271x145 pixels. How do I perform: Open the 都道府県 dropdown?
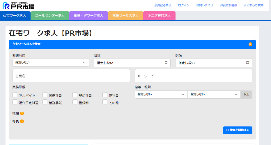[51, 63]
